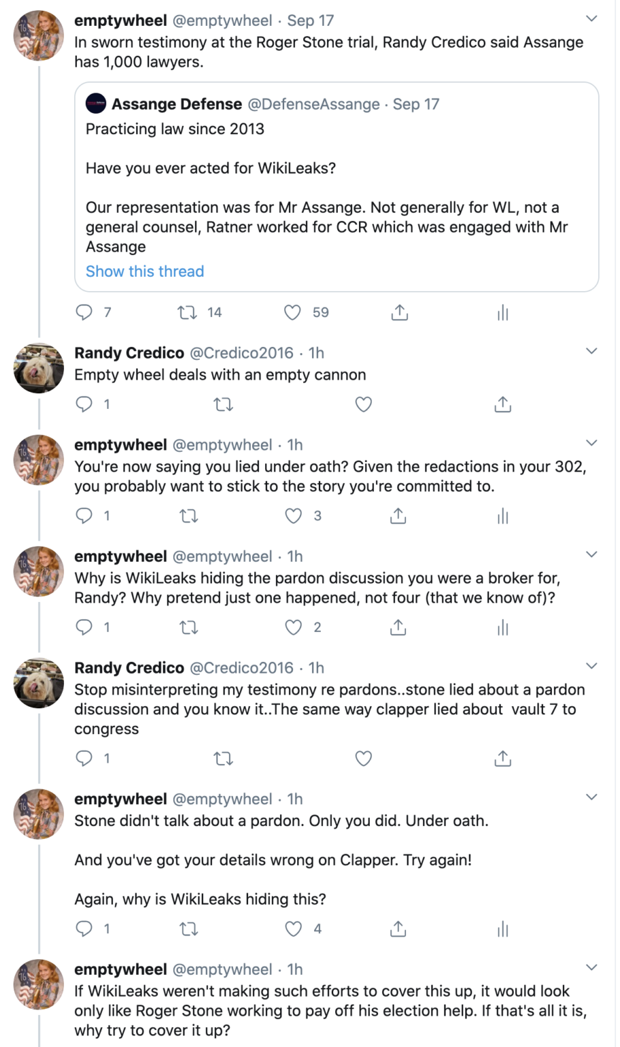Reply to the "pardon discussion" broker tweet
This screenshot has width=620, height=1047.
pos(84,627)
